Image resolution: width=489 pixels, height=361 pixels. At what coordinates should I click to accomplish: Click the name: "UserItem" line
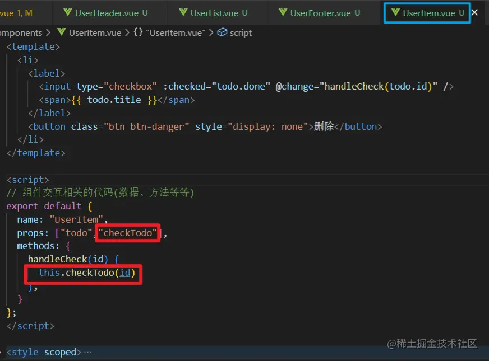coord(62,220)
